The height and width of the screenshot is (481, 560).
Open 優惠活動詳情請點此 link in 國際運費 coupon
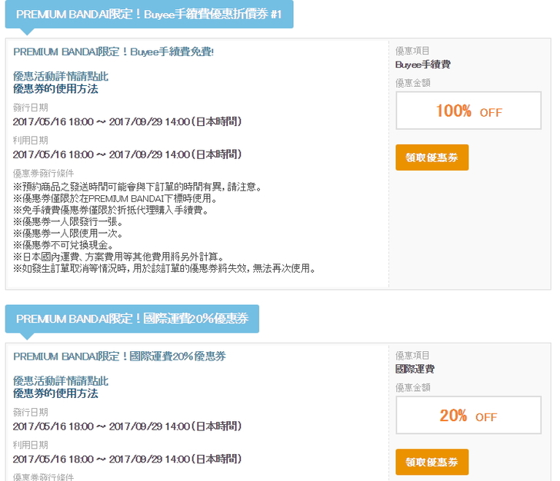(61, 381)
